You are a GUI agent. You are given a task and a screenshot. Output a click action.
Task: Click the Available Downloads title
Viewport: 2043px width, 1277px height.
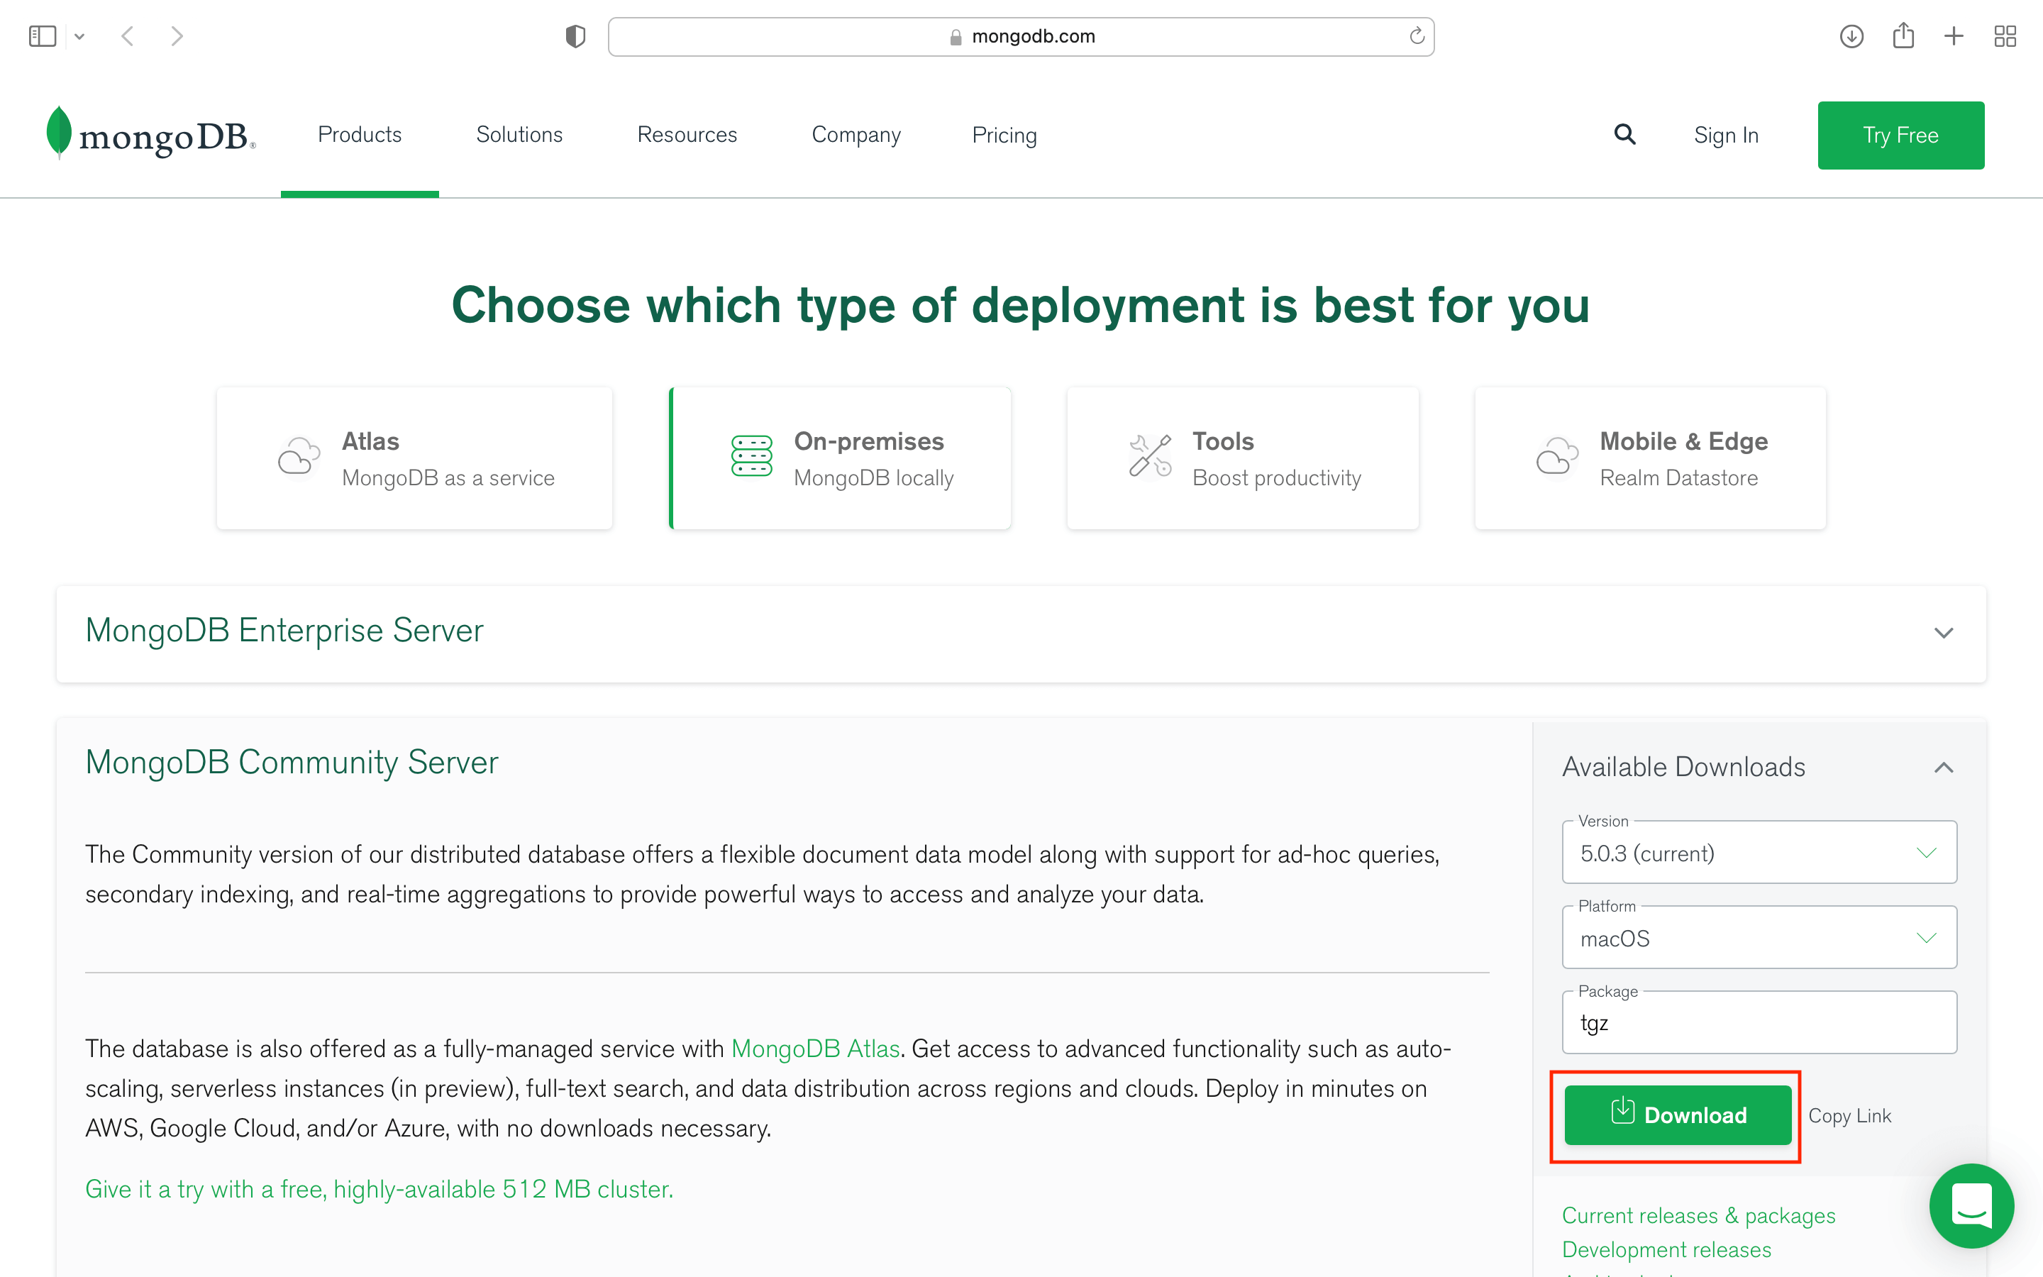(x=1683, y=767)
